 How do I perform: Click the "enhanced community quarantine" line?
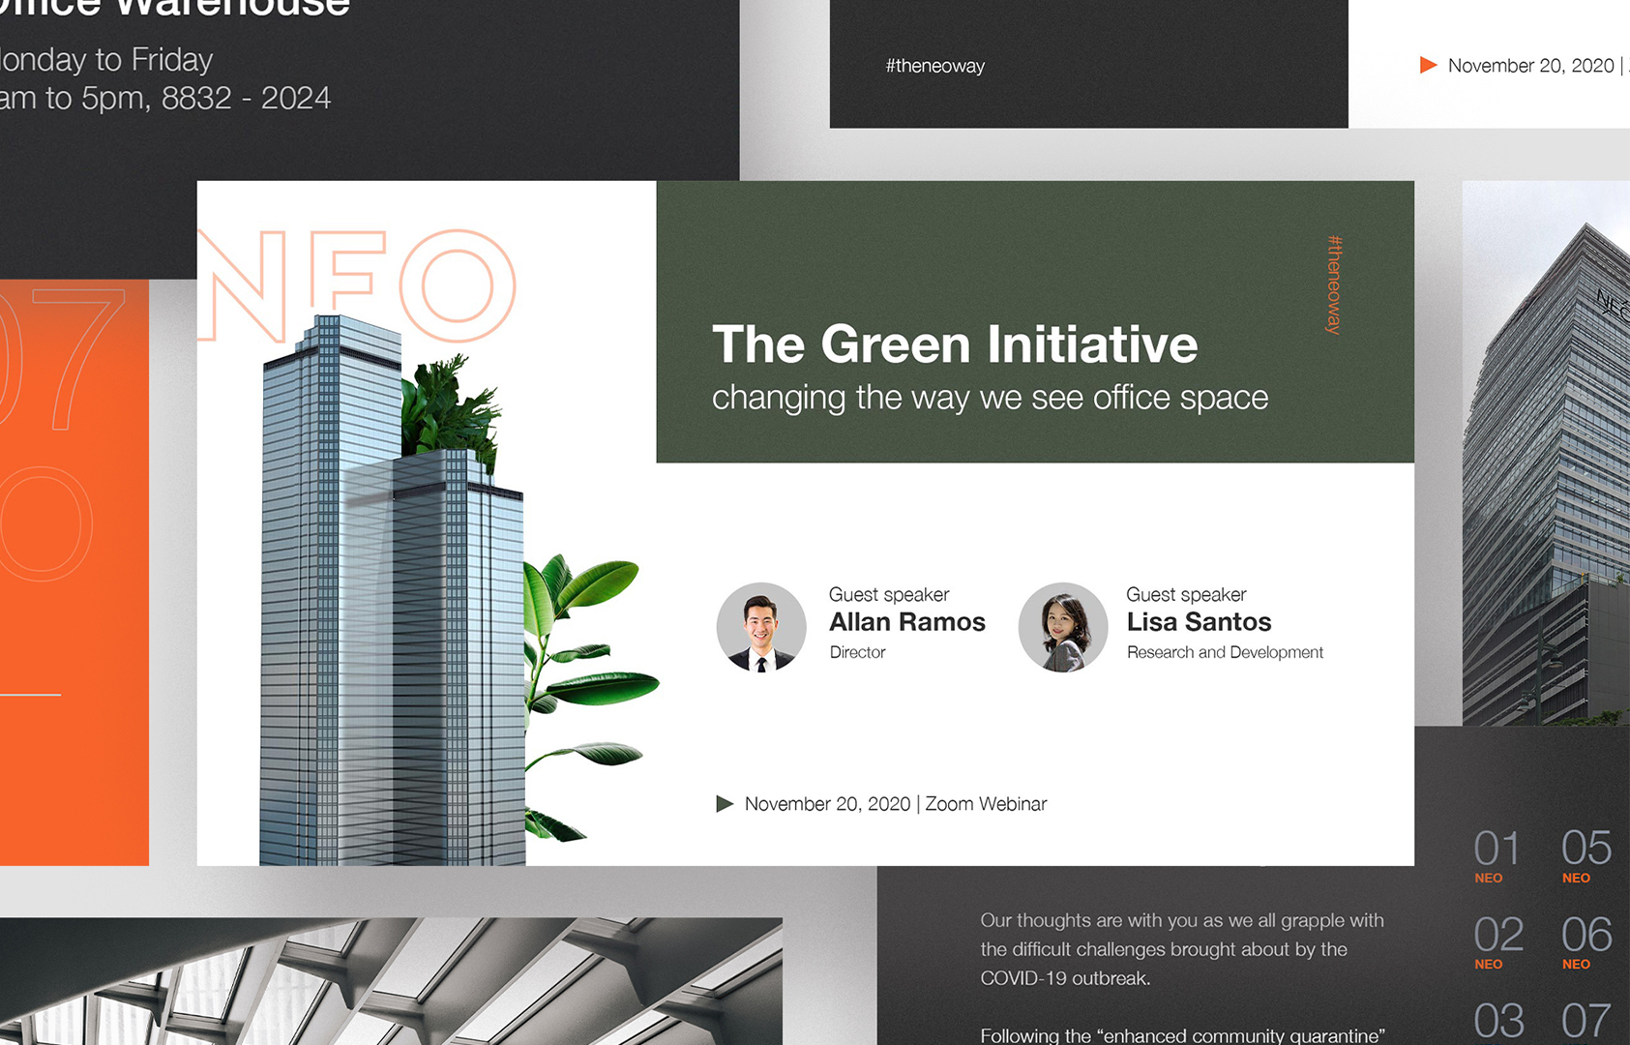1182,1035
